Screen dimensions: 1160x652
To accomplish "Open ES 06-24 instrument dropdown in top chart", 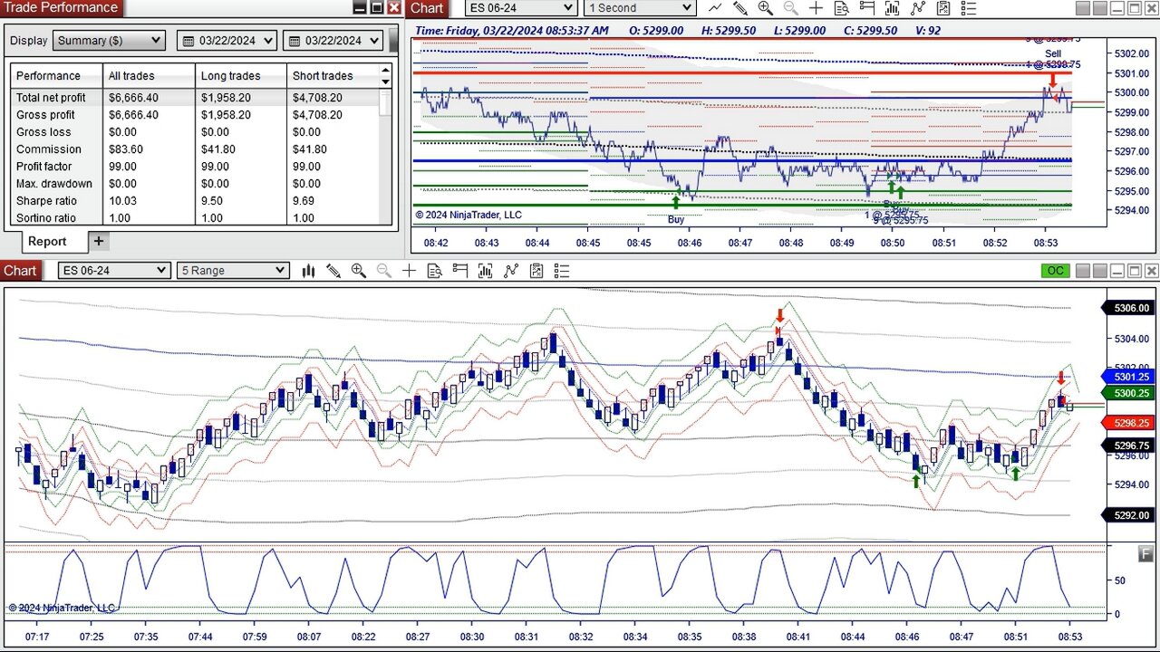I will point(520,8).
